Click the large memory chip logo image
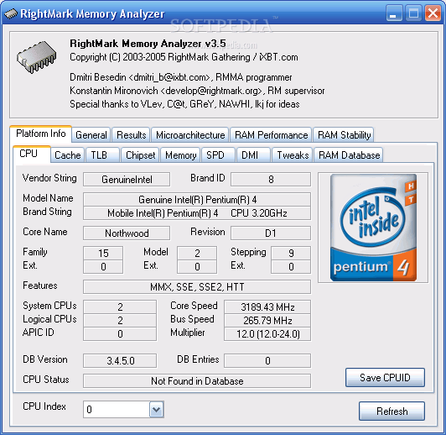This screenshot has height=435, width=446. tap(36, 57)
